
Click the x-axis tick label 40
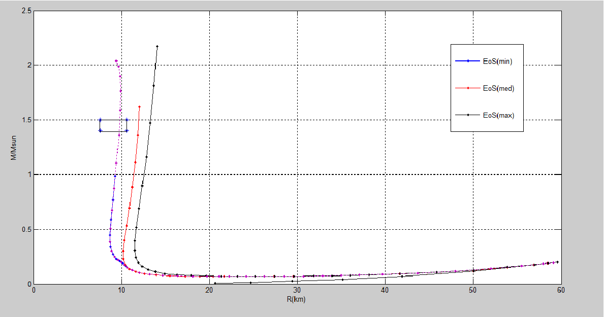pos(385,291)
